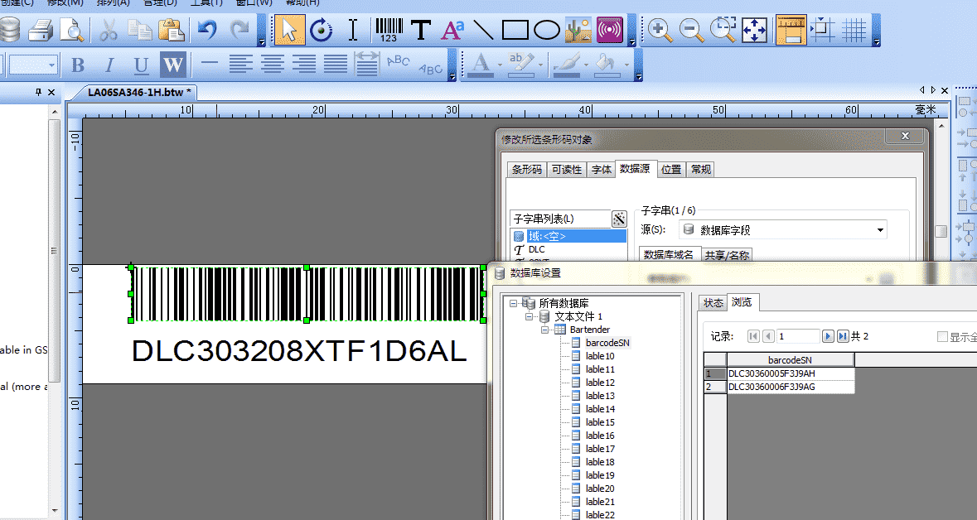Undo the last action

[207, 29]
